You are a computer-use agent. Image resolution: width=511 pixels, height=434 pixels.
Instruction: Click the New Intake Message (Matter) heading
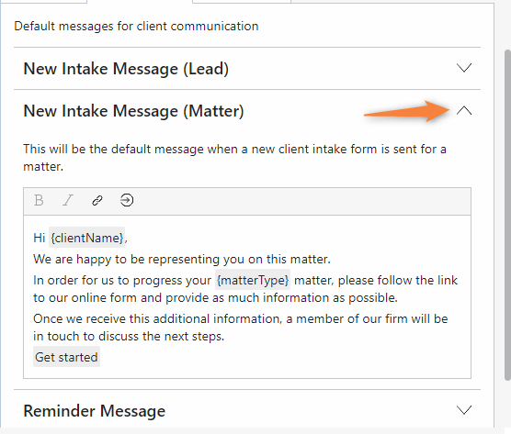(133, 111)
